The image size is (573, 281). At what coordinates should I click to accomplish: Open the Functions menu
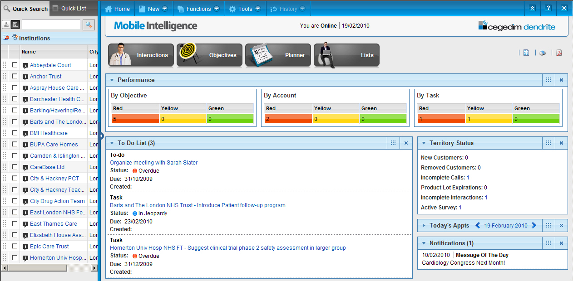[198, 9]
